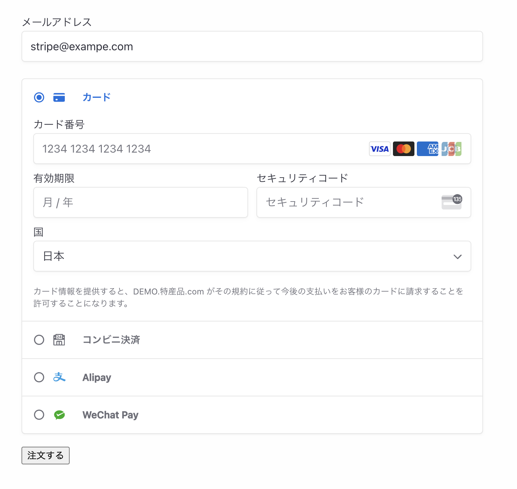Click the JCB brand icon
Viewport: 517px width, 489px height.
pos(451,149)
